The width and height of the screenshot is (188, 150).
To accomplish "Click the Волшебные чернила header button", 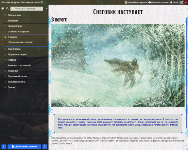I will [136, 2].
